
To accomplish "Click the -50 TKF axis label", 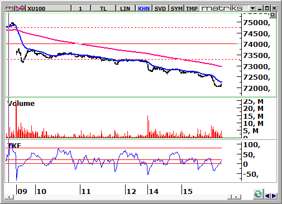I will tap(251, 174).
